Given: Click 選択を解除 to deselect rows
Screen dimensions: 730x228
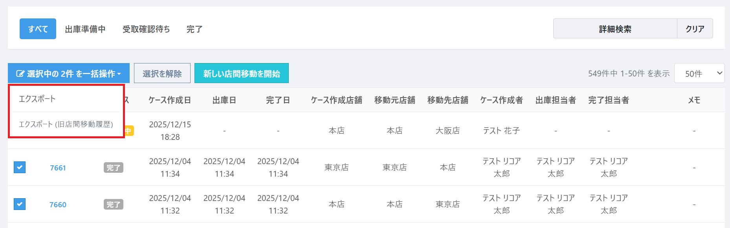Looking at the screenshot, I should (162, 73).
